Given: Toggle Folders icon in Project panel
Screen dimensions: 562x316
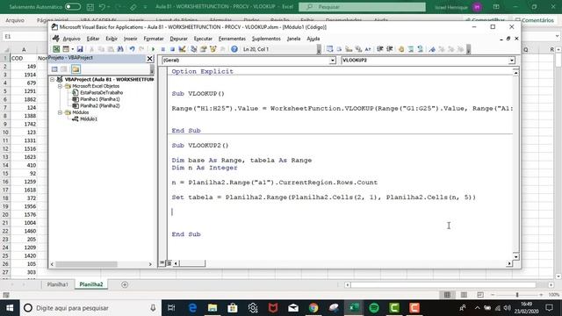Looking at the screenshot, I should tap(76, 68).
